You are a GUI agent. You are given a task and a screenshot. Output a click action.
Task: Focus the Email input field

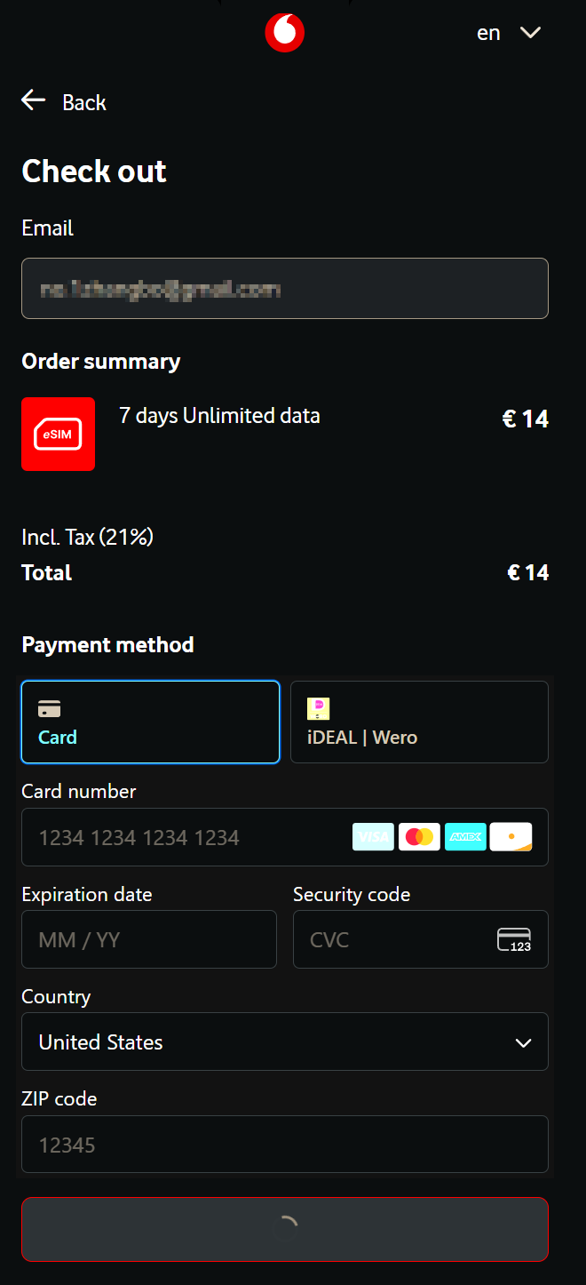tap(285, 288)
